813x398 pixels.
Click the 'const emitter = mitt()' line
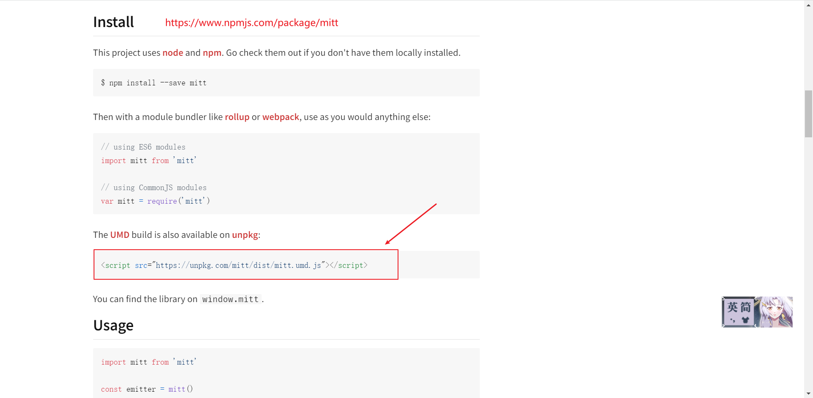click(x=147, y=389)
